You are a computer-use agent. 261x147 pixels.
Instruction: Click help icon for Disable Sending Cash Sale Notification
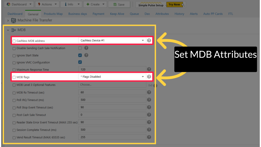pyautogui.click(x=86, y=48)
